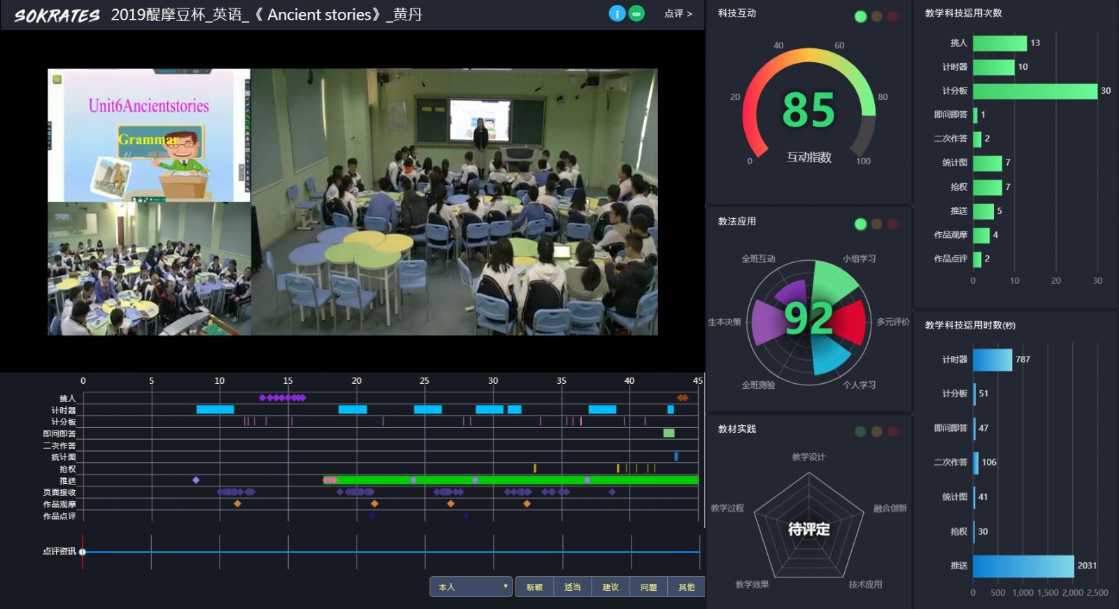Click the green 即问即答 block on timeline
Image resolution: width=1119 pixels, height=609 pixels.
point(669,434)
